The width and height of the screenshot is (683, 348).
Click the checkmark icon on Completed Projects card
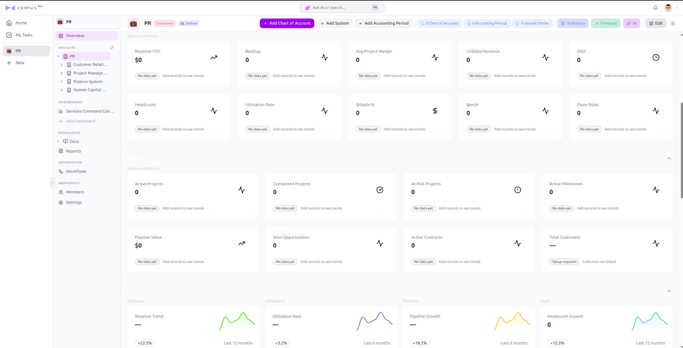click(x=379, y=190)
